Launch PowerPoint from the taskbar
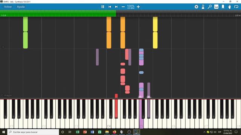The height and width of the screenshot is (135, 241). pos(85,132)
